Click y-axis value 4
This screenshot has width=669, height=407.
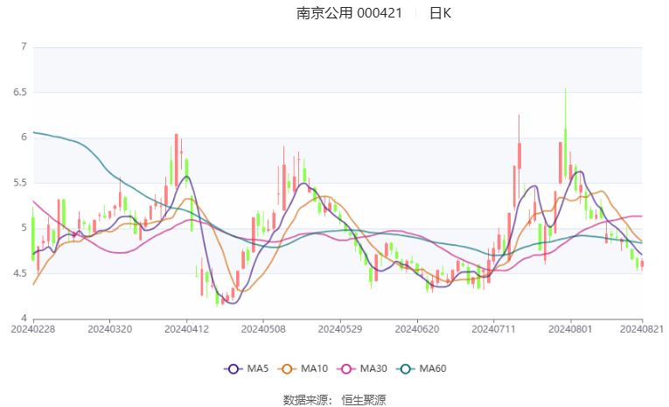coord(24,319)
